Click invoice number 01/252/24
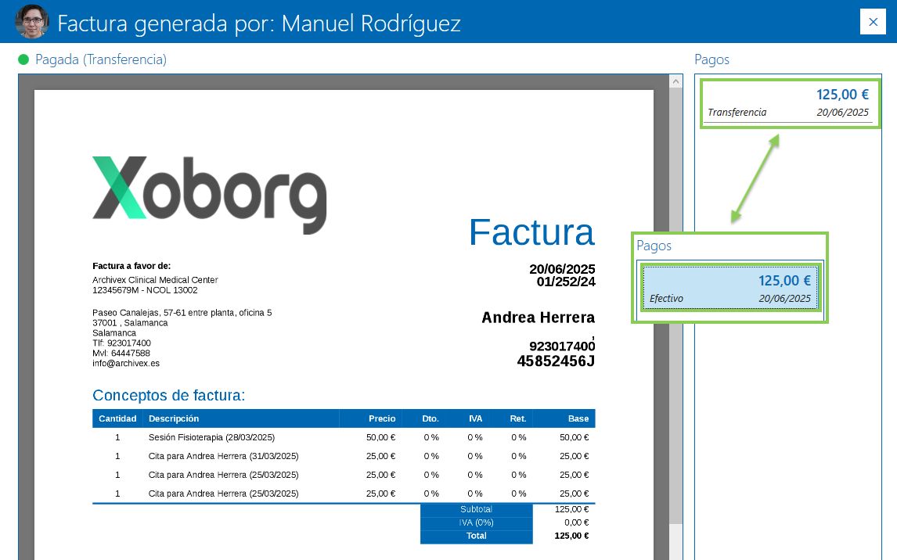This screenshot has width=897, height=560. pyautogui.click(x=566, y=282)
